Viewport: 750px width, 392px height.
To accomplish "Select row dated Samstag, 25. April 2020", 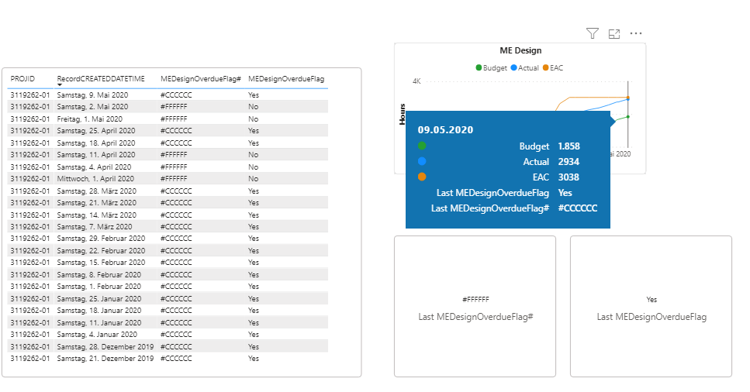I will [168, 130].
